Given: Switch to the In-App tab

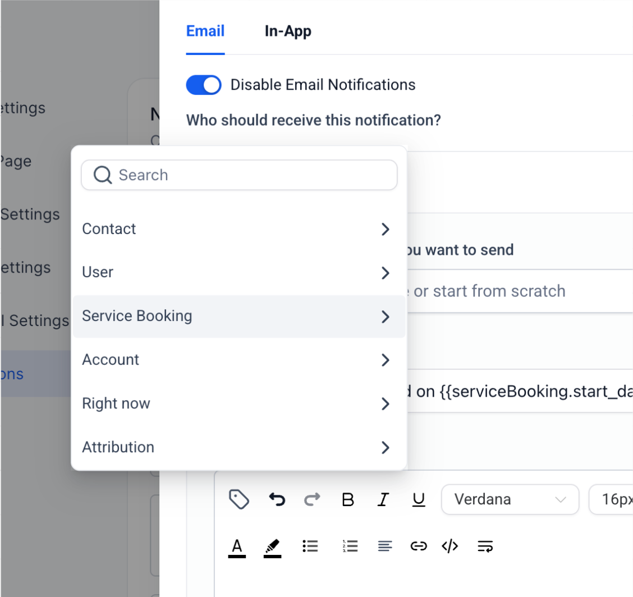Looking at the screenshot, I should point(288,31).
